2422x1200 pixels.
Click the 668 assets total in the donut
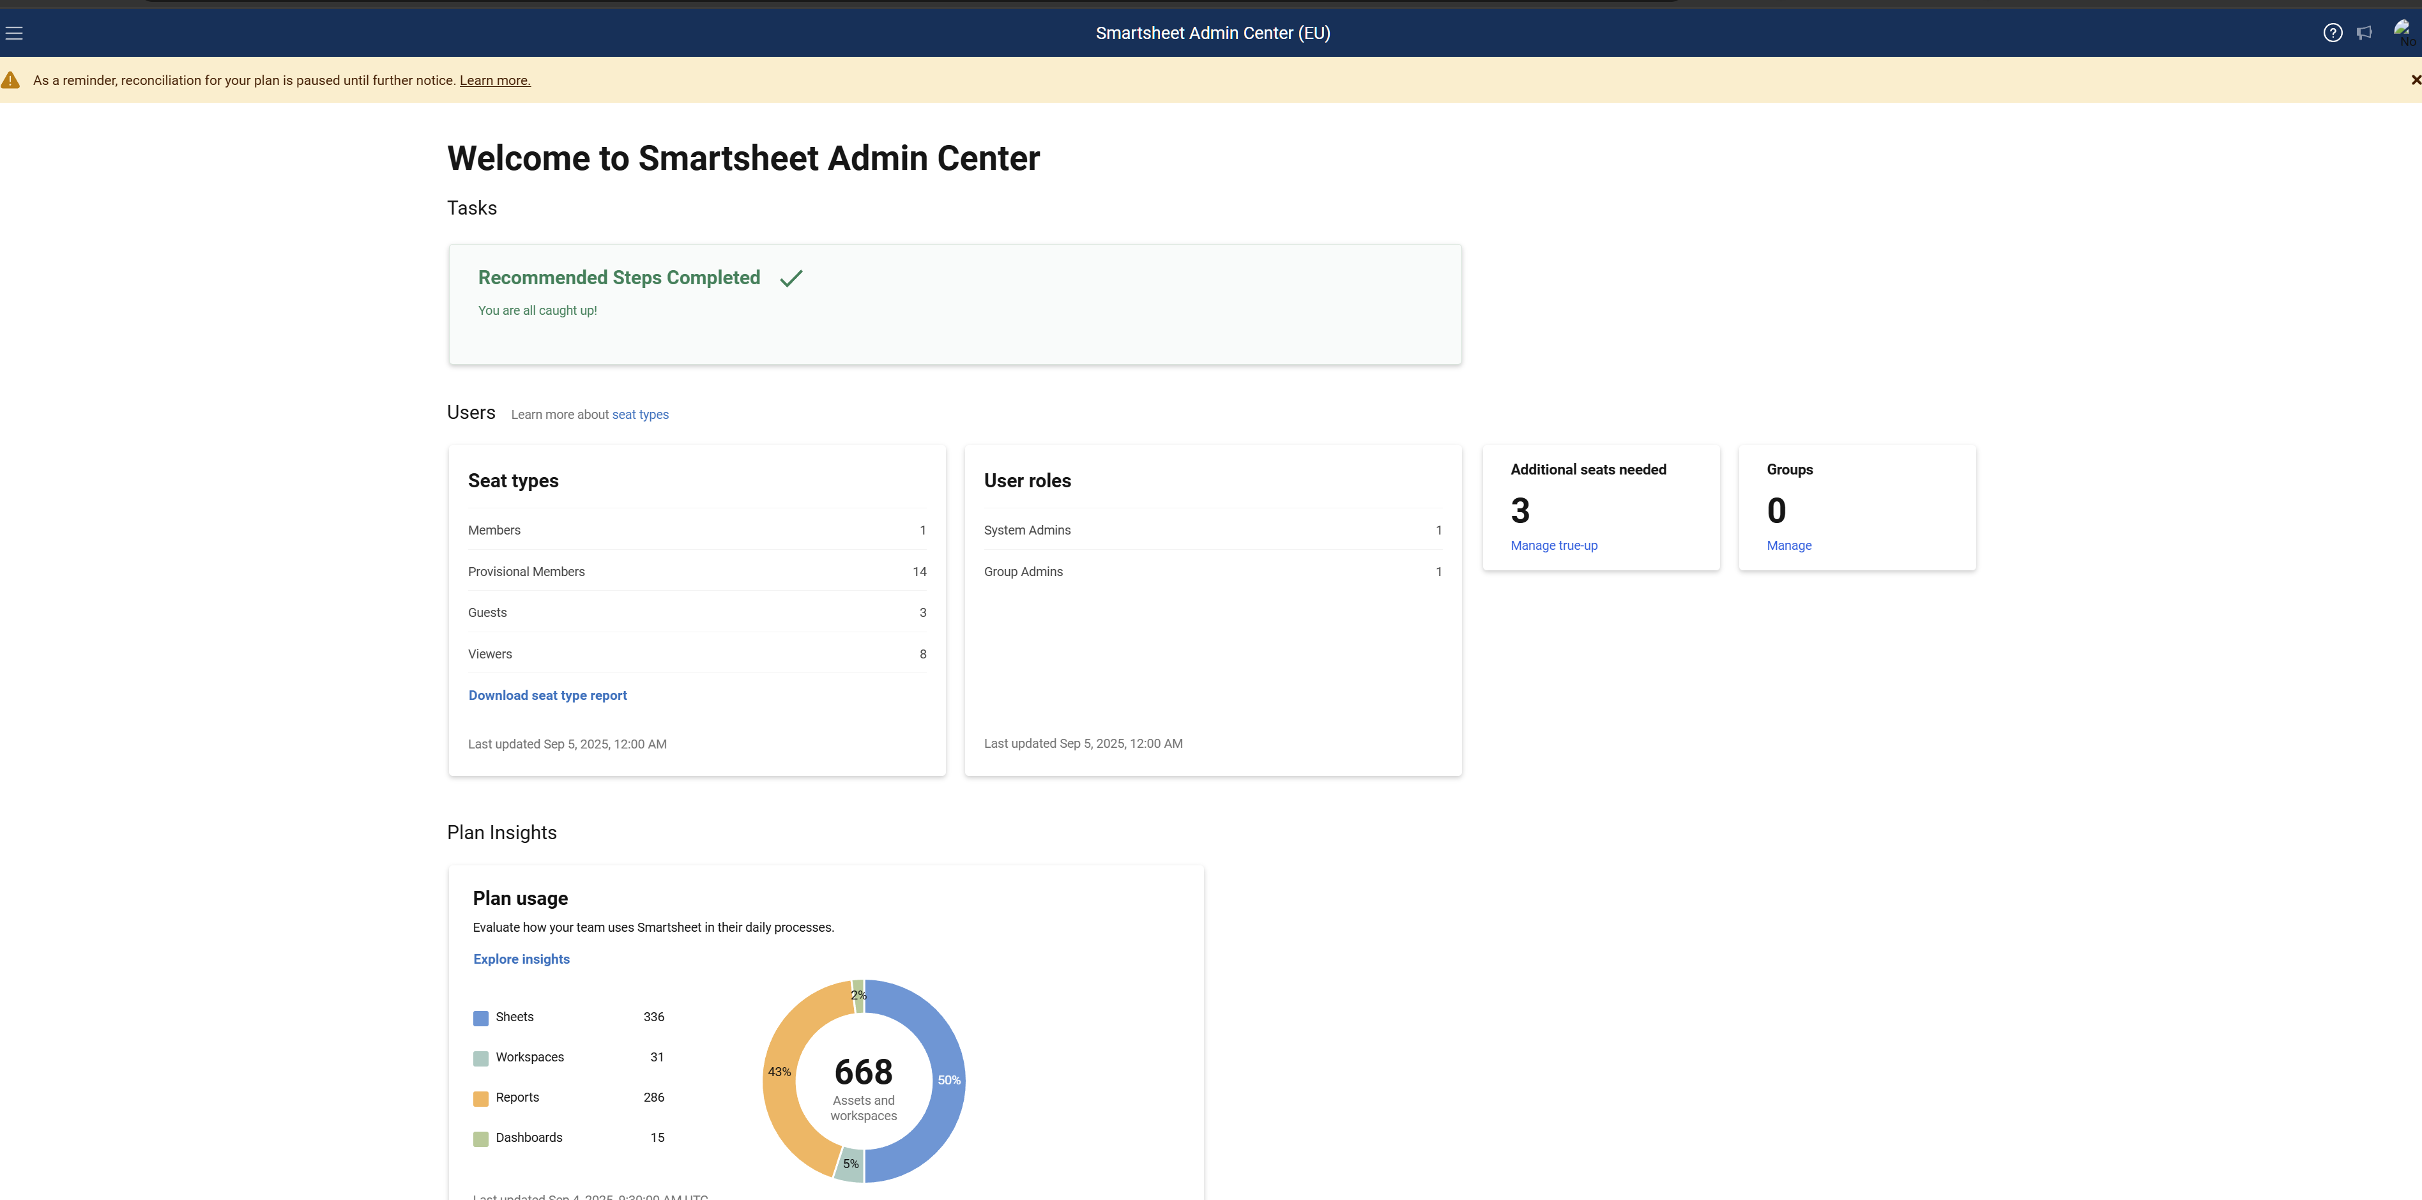[863, 1072]
